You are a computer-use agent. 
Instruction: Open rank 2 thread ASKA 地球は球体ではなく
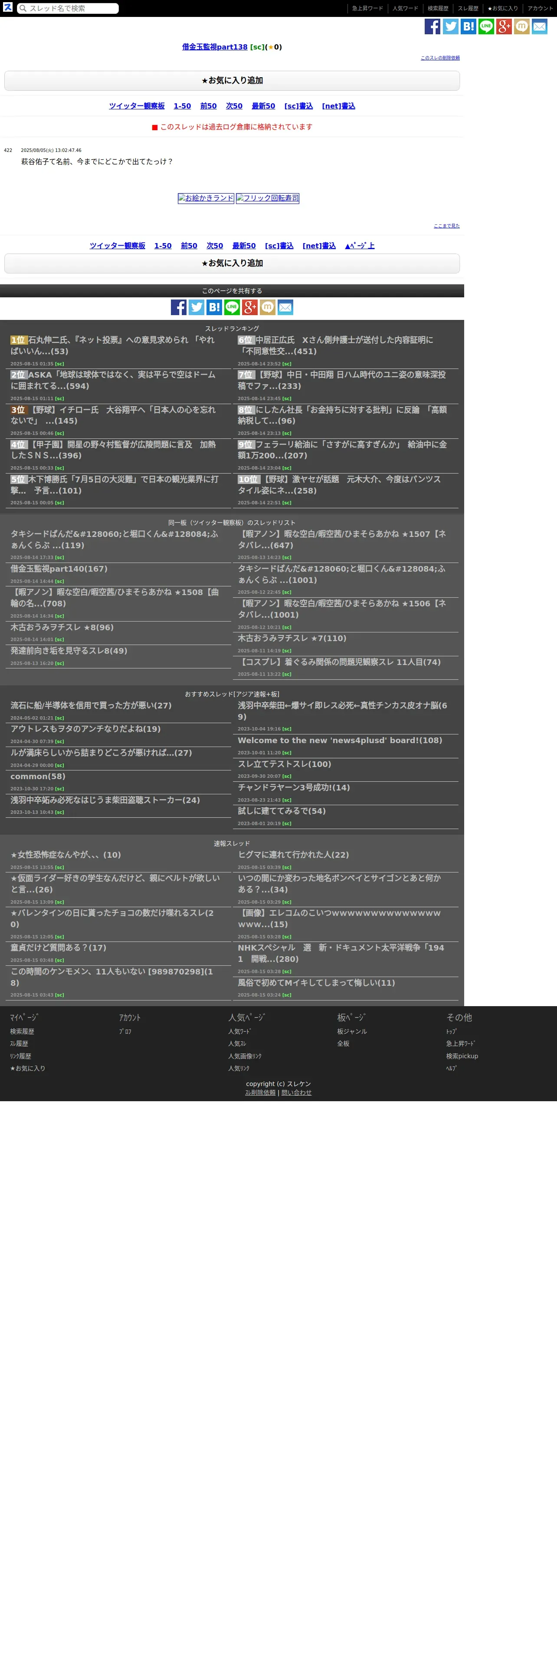(112, 380)
